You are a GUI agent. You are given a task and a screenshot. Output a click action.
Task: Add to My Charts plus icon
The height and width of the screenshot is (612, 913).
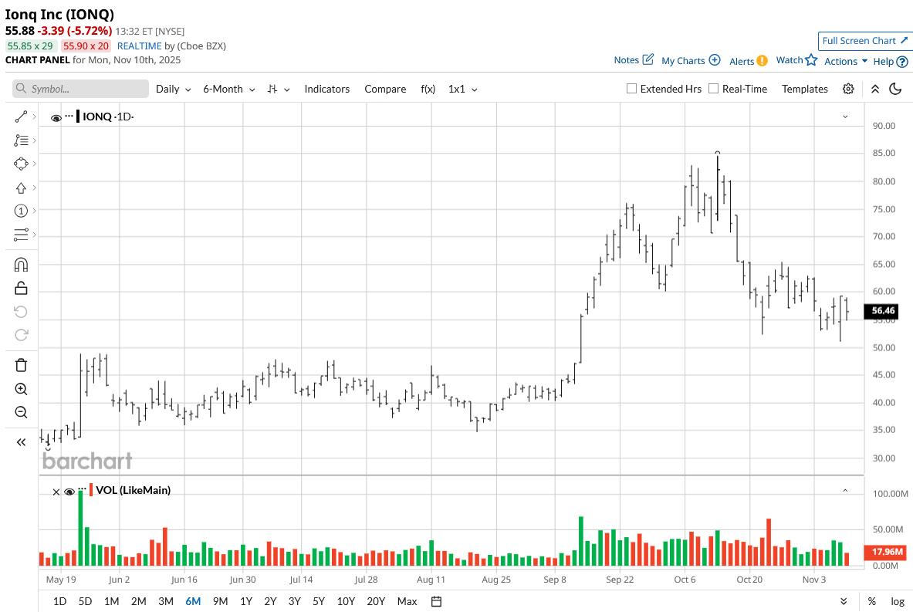pyautogui.click(x=715, y=60)
